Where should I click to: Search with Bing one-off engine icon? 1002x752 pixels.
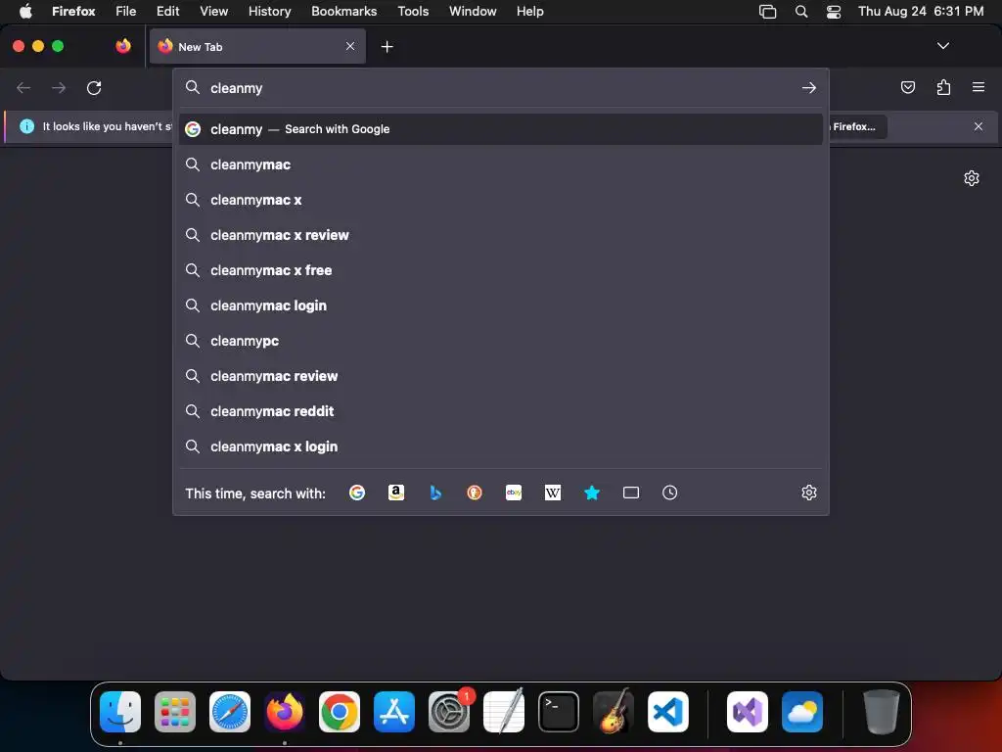pos(435,493)
